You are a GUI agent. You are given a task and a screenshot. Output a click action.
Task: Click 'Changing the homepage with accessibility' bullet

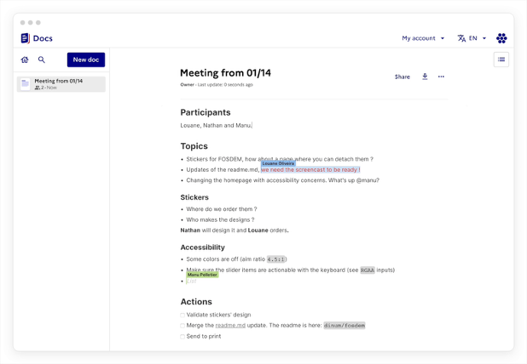(282, 180)
